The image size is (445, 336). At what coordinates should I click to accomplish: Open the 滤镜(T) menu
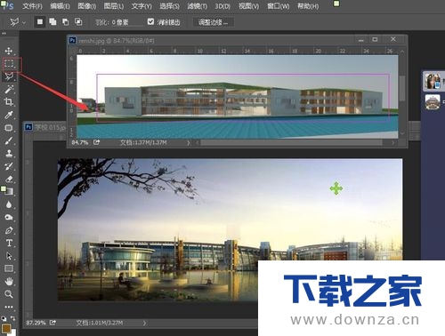(x=197, y=6)
